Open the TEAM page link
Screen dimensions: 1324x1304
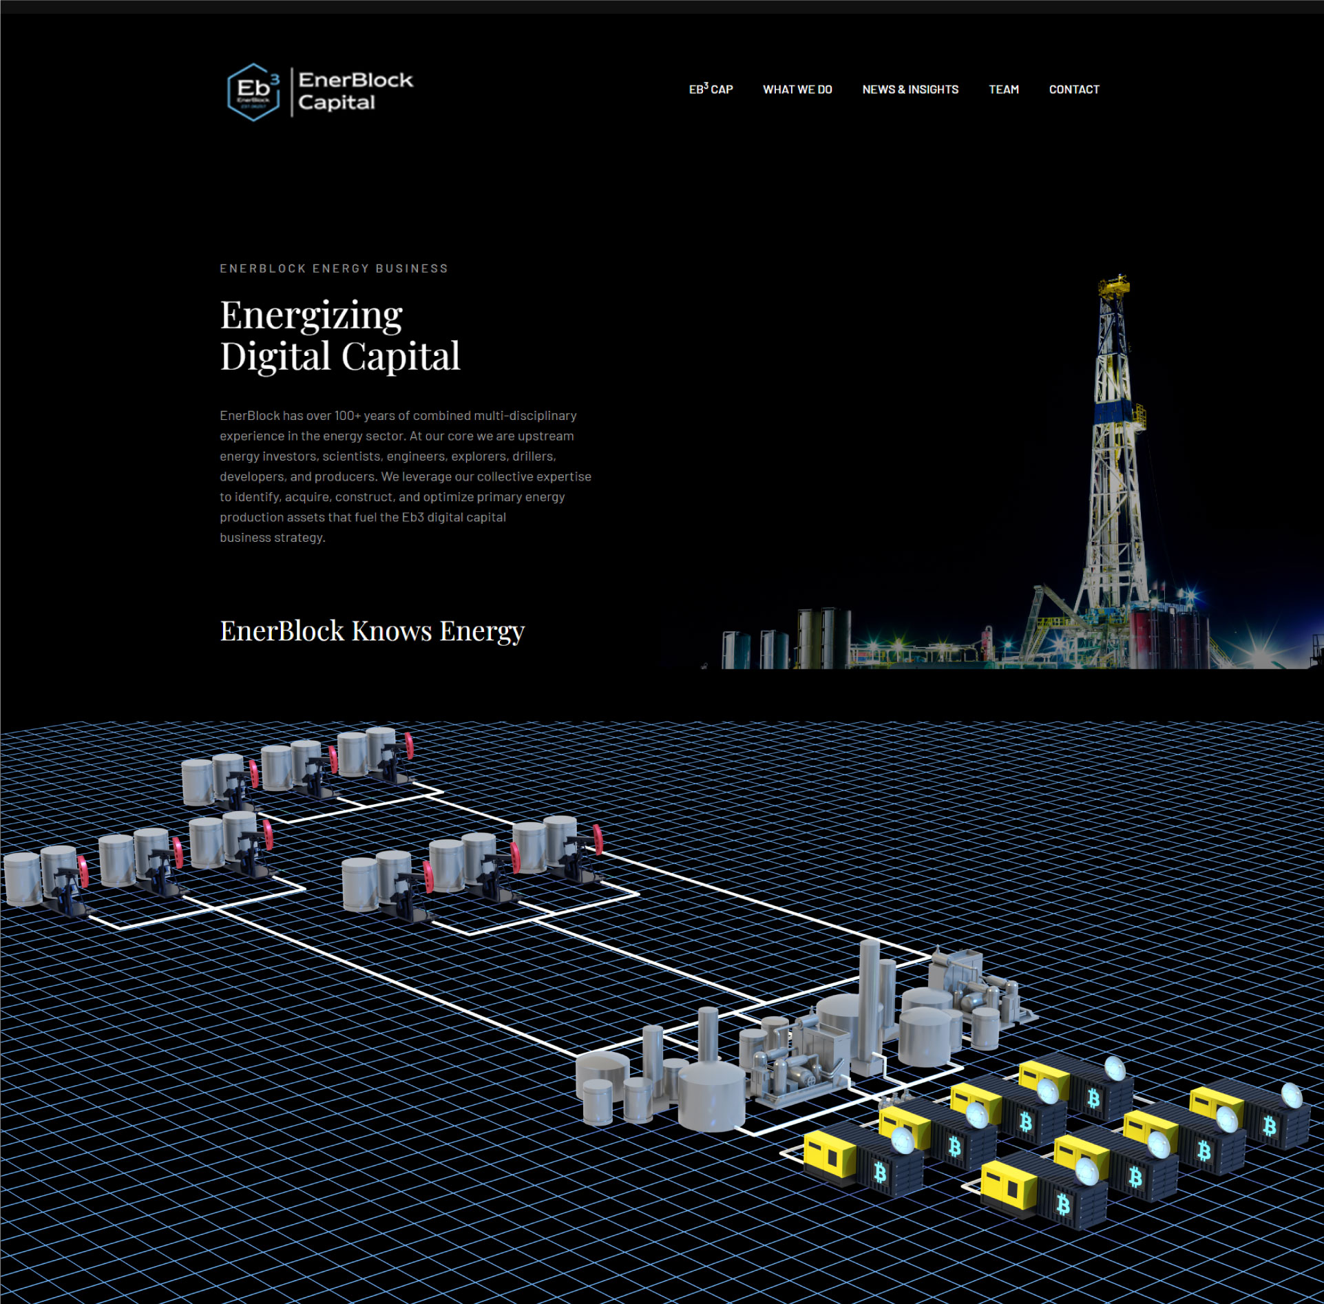coord(1003,90)
